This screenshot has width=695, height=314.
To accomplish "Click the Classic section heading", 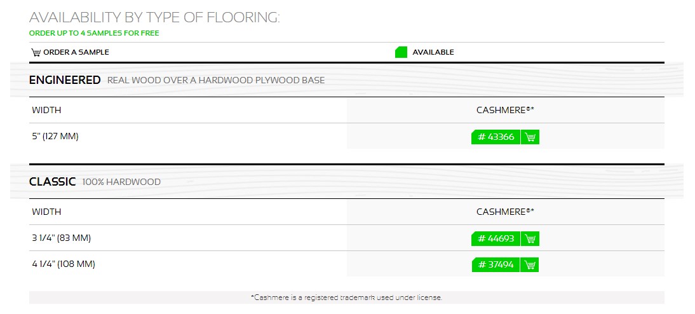I will point(52,182).
